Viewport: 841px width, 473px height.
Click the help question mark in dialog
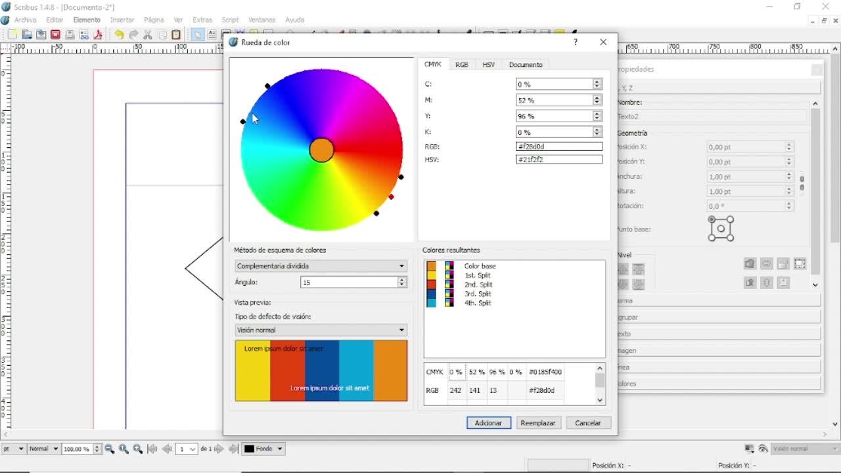[576, 42]
